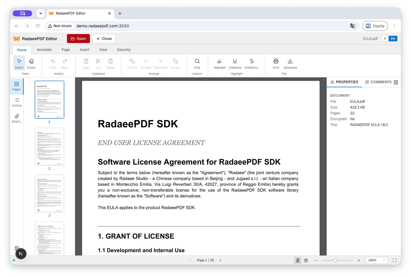Viewport: 411px width, 277px height.
Task: Zoom in with the plus icon
Action: tap(359, 260)
